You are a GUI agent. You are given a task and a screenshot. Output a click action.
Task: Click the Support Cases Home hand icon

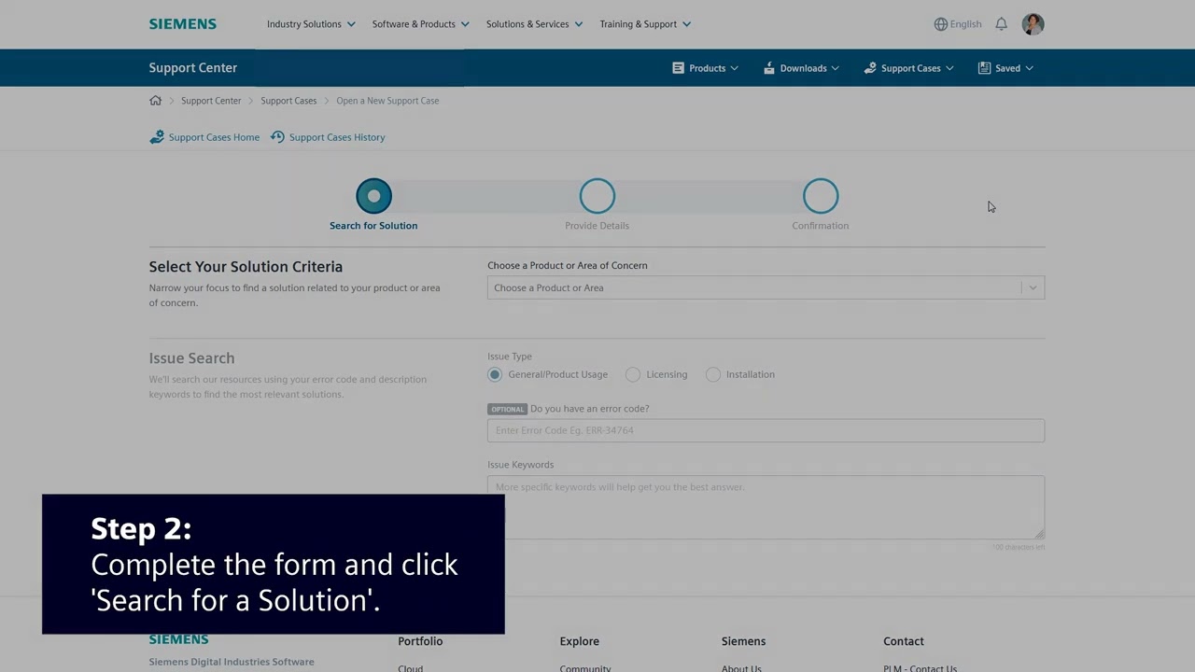click(157, 137)
